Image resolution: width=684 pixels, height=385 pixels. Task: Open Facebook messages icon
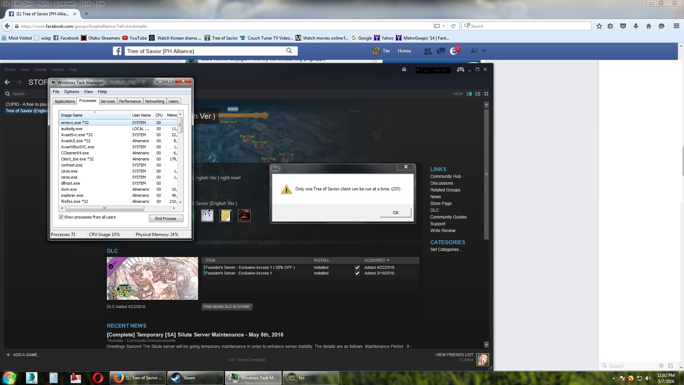coord(441,51)
